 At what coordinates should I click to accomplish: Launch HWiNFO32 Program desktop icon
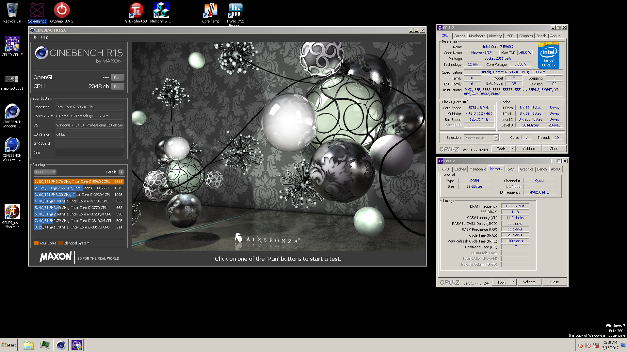(235, 14)
